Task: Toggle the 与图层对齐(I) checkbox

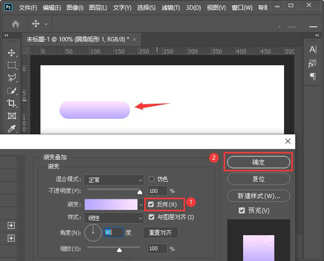Action: pos(151,217)
